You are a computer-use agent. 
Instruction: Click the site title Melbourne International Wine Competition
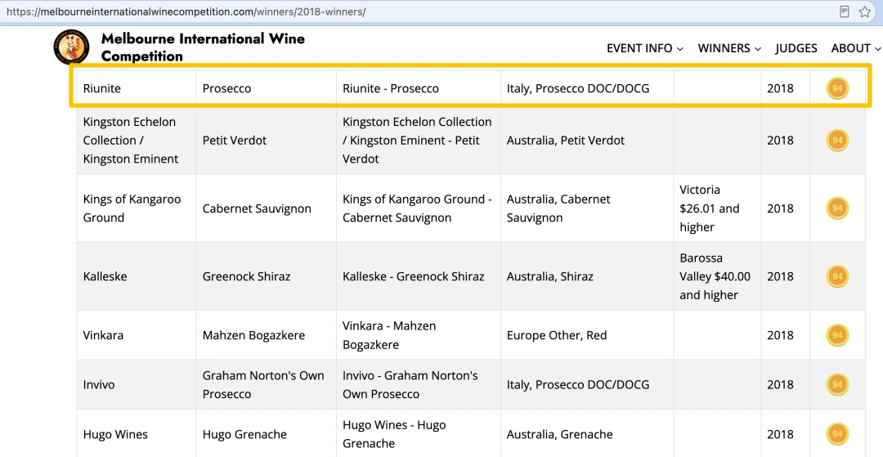203,47
